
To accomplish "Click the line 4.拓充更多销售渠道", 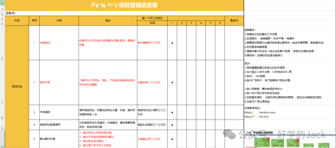I will (256, 47).
